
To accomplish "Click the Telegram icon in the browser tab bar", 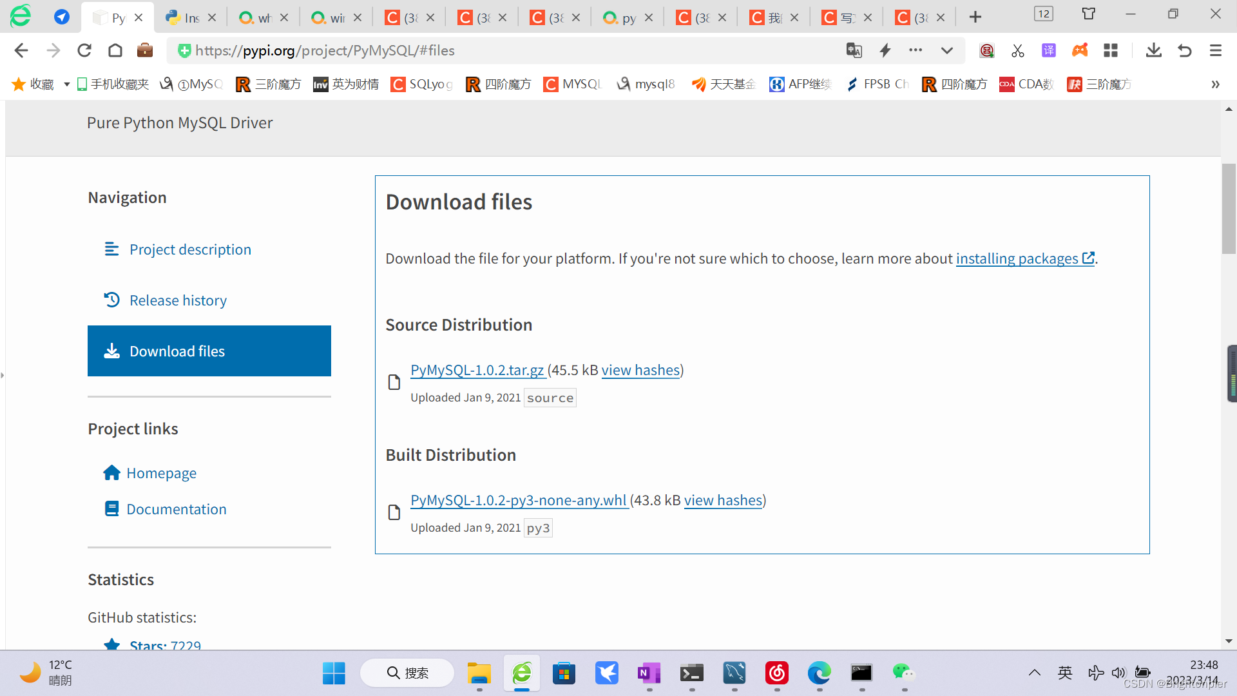I will pos(61,17).
